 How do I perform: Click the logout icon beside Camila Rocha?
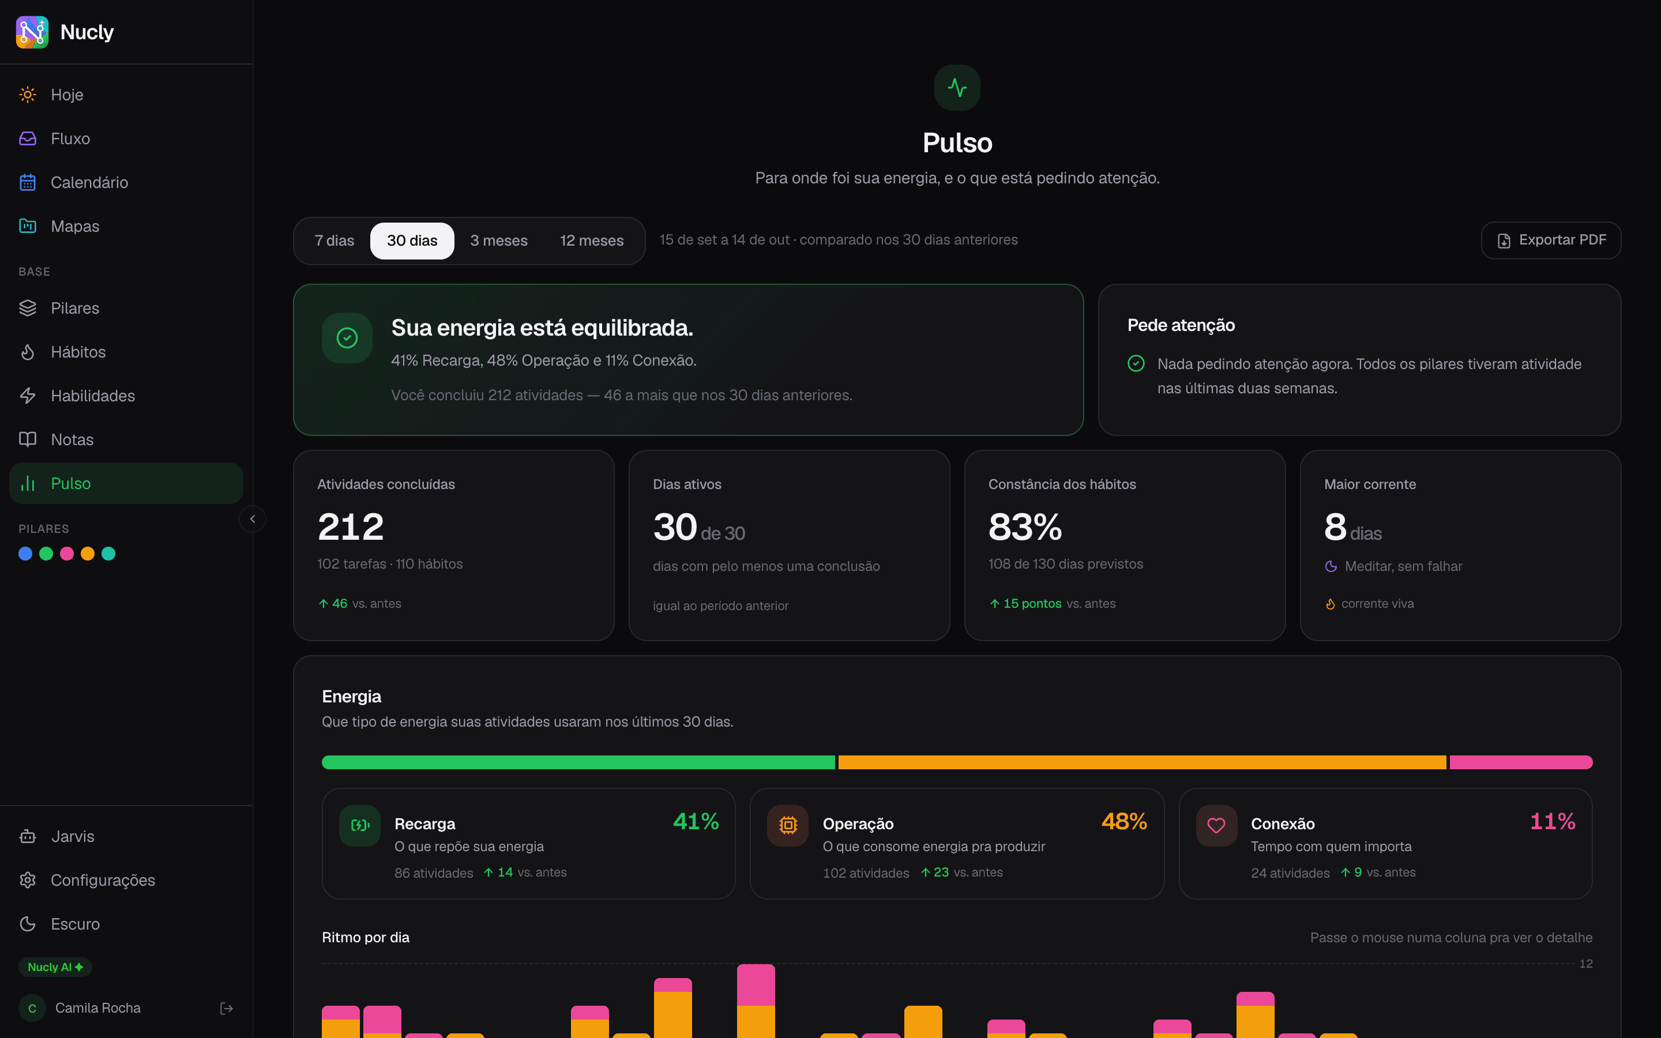(227, 1009)
